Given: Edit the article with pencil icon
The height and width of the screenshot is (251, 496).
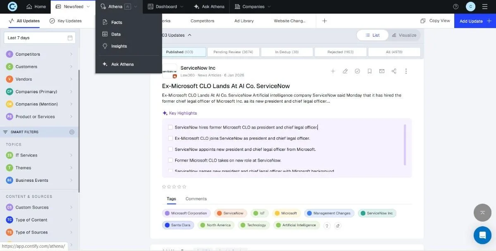Looking at the screenshot, I should tap(345, 71).
